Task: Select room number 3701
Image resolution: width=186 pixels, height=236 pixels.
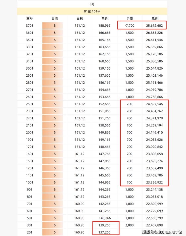Action: (29, 26)
